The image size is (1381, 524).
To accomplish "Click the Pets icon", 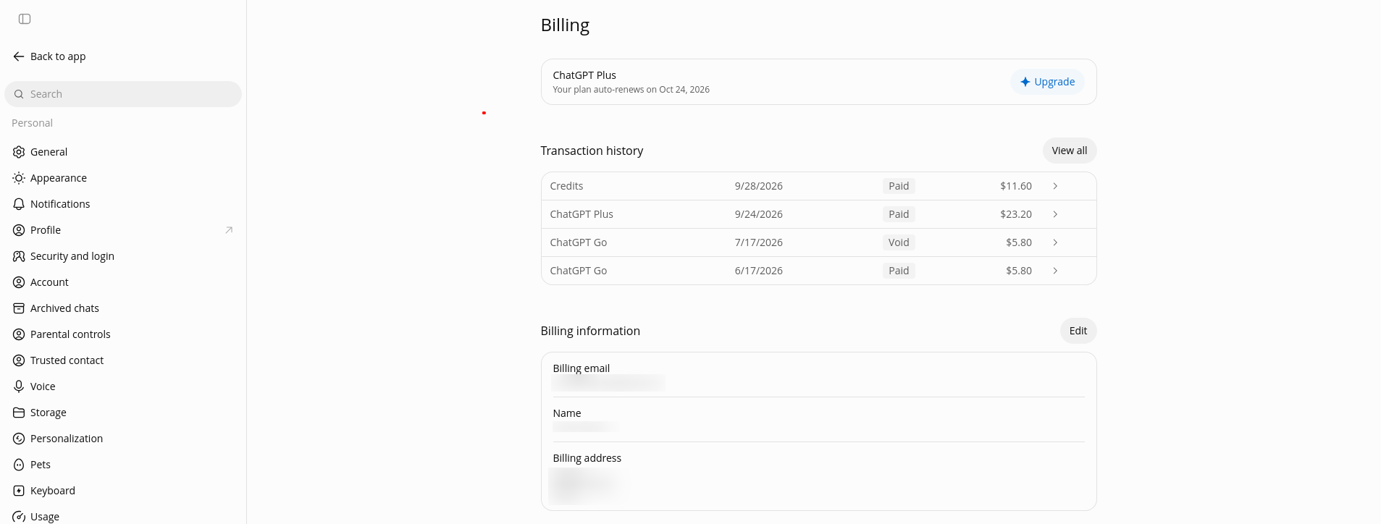I will [19, 465].
